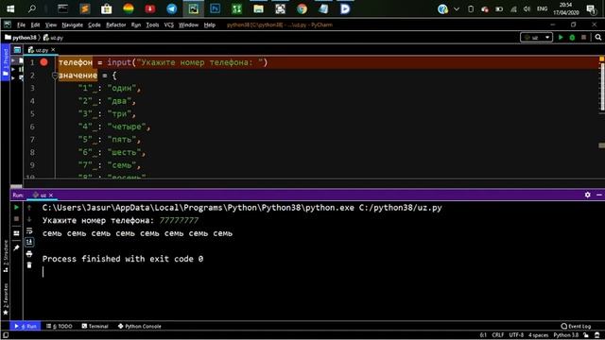Restore layout icon in Run panel
605x340 pixels.
16,233
